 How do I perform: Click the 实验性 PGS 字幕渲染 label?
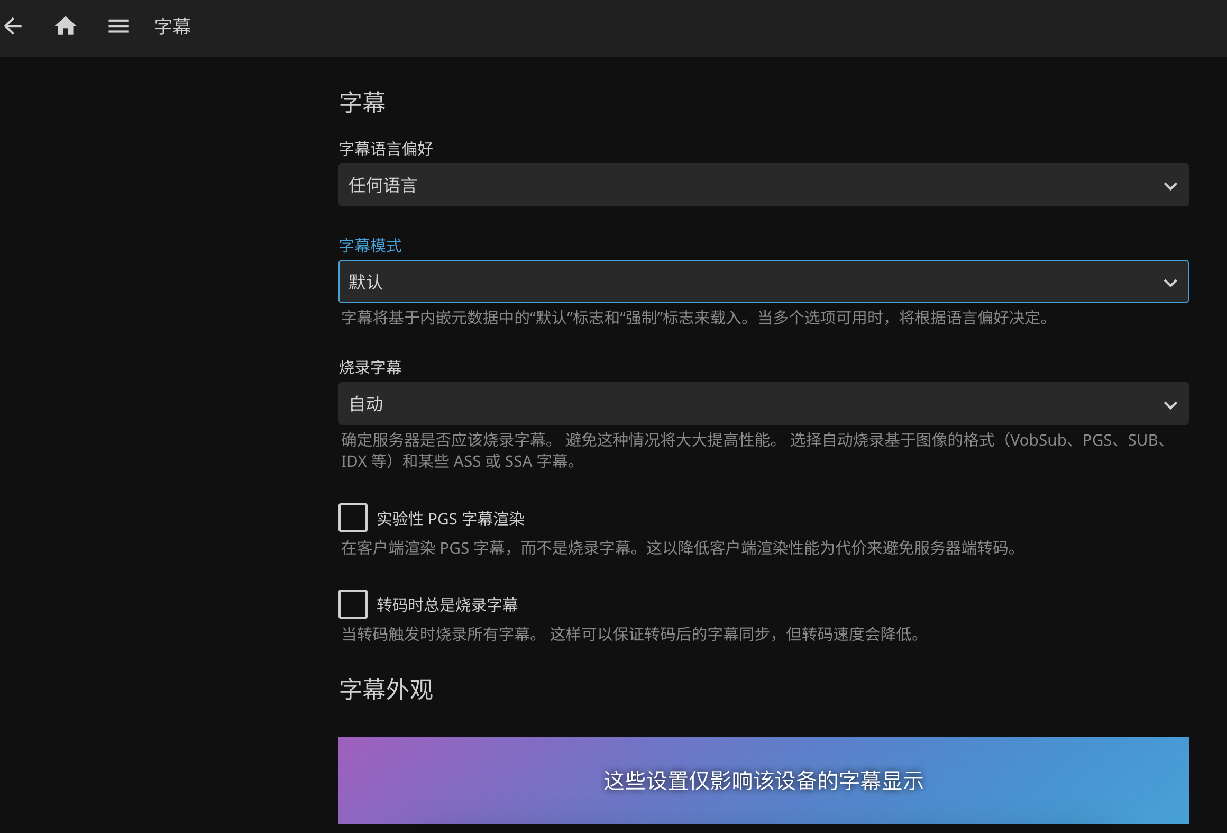451,518
